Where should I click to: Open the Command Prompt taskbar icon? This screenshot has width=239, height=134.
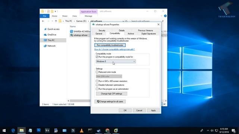pyautogui.click(x=90, y=130)
